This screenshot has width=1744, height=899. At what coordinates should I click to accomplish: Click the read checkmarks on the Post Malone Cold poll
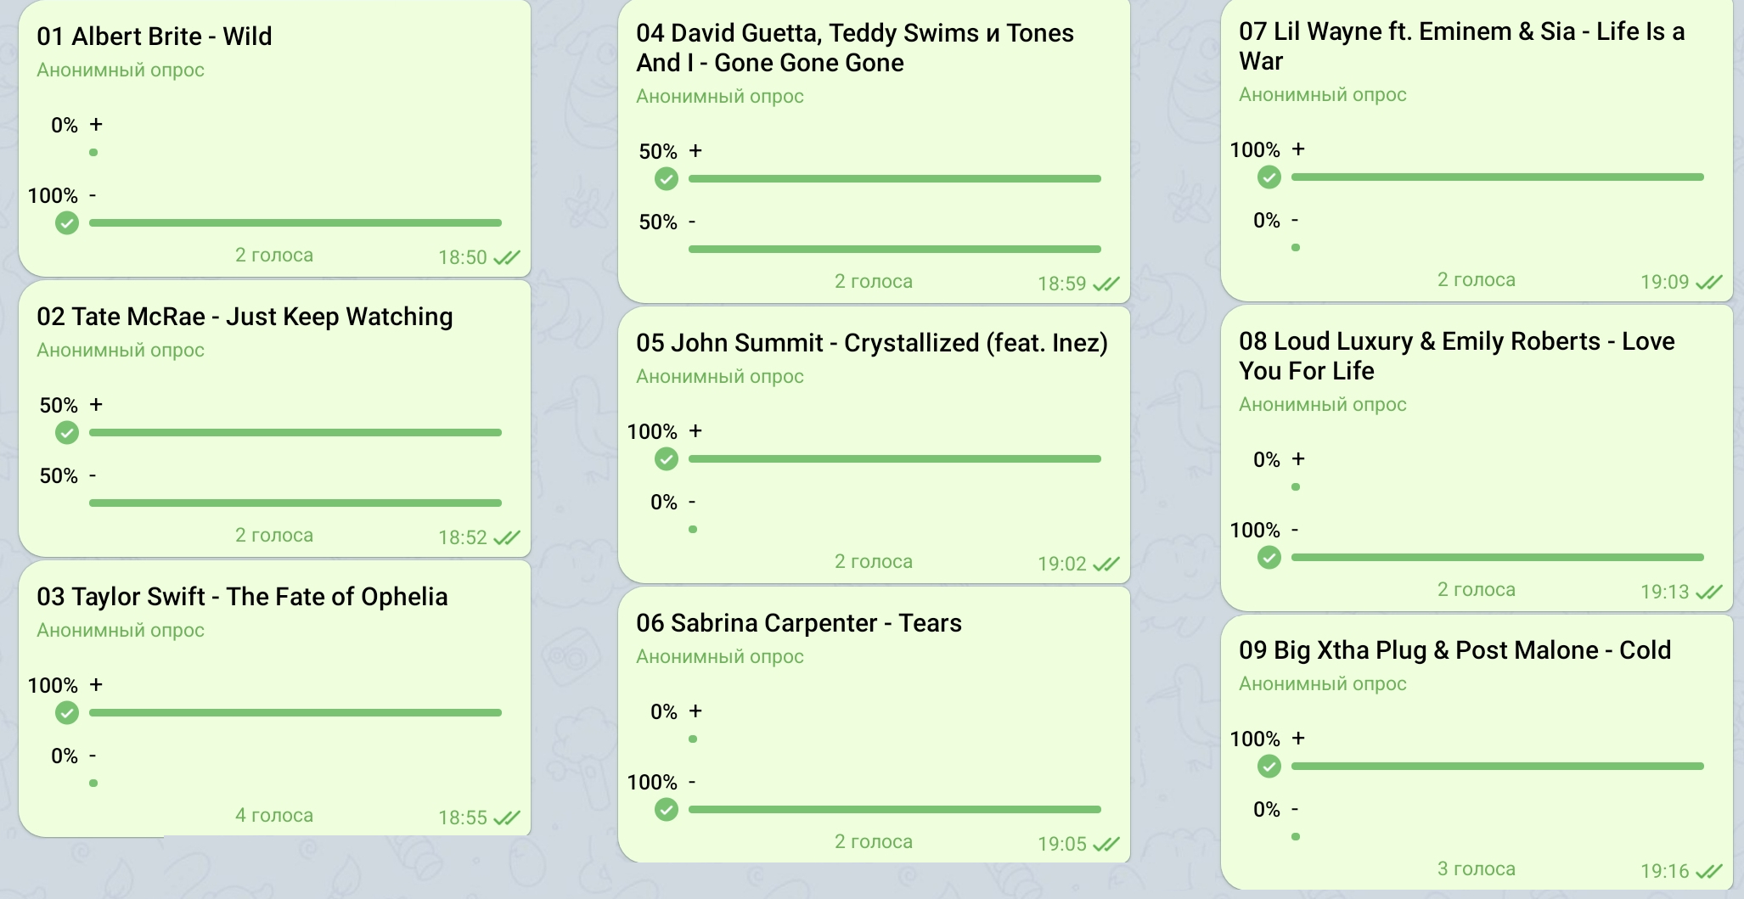[x=1709, y=871]
